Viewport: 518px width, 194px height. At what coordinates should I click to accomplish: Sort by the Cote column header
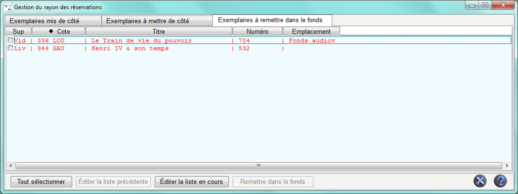[59, 31]
